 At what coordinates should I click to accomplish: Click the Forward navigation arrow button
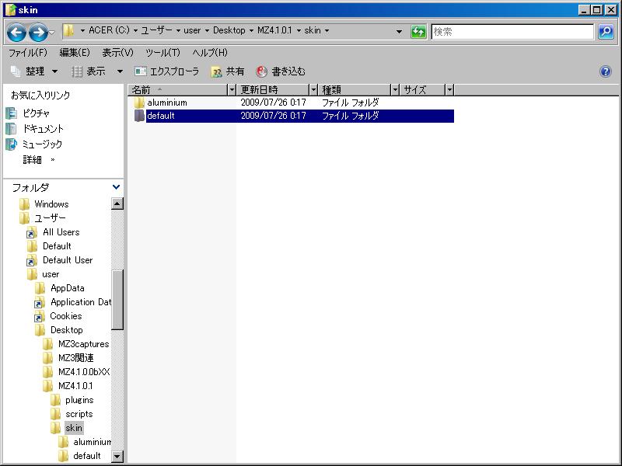(x=37, y=32)
